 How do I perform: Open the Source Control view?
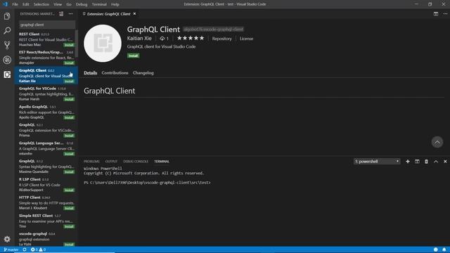pyautogui.click(x=7, y=45)
